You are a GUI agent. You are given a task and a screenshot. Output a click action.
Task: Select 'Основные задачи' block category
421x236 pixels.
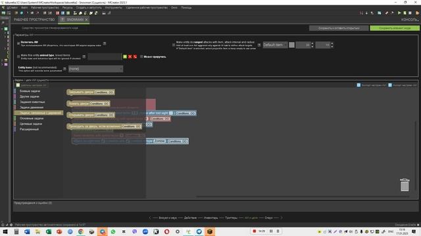click(32, 118)
